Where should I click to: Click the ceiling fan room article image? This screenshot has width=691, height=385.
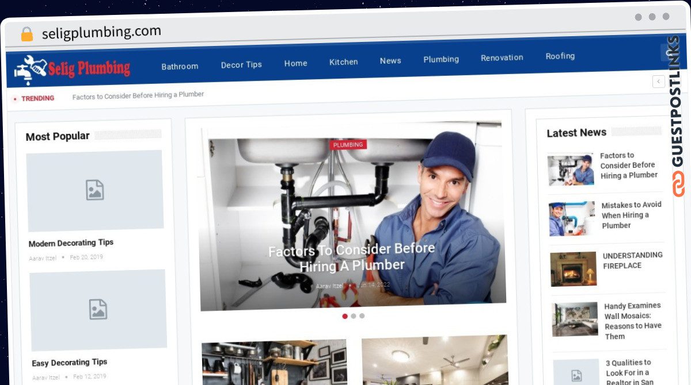435,360
